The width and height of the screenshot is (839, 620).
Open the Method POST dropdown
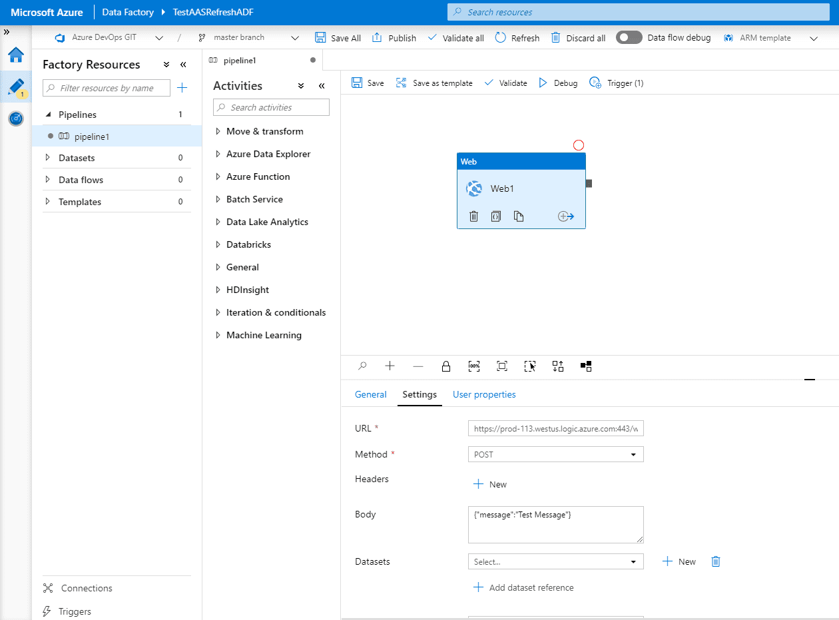(556, 454)
